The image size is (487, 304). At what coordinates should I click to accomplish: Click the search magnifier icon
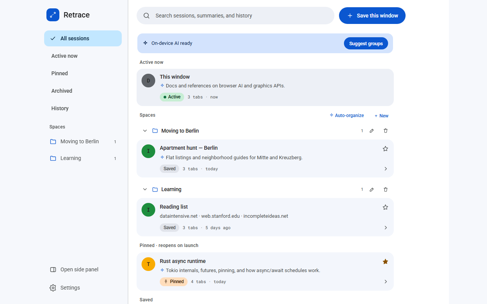146,16
